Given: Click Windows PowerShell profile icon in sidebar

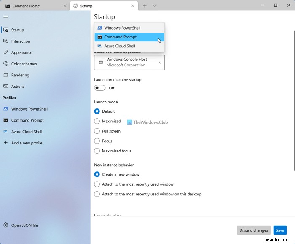Looking at the screenshot, I should [x=6, y=109].
